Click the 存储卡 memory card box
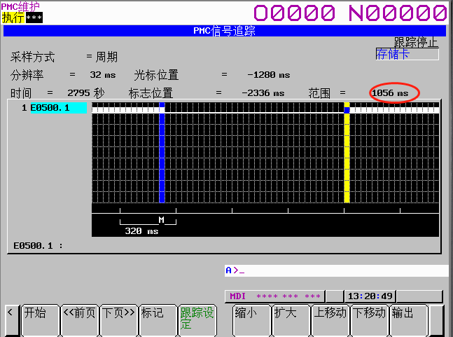453x337 pixels. click(x=407, y=55)
